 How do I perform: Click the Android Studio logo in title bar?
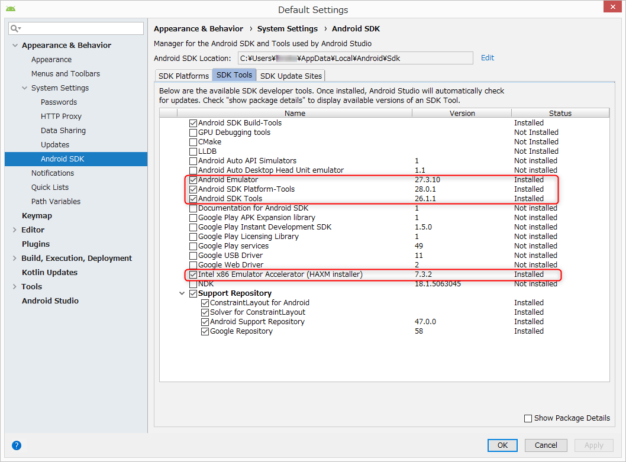(11, 9)
